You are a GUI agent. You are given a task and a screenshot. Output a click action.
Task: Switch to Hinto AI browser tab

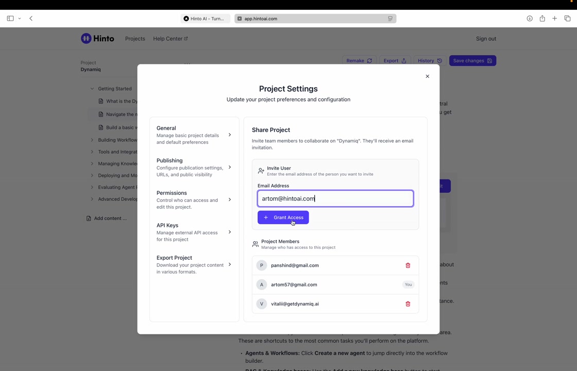[x=205, y=19]
